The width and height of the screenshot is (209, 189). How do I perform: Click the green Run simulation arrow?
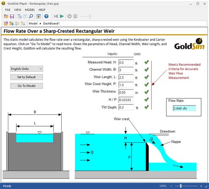[x=62, y=16]
